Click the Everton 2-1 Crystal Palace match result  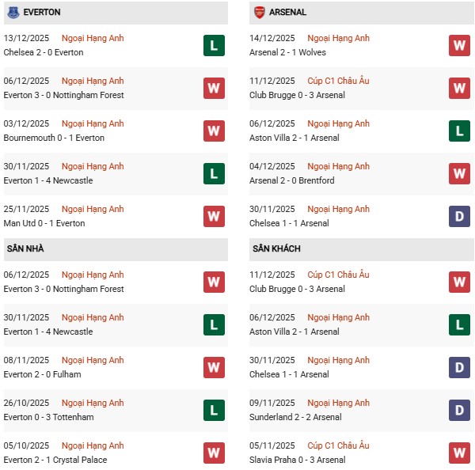pos(55,460)
